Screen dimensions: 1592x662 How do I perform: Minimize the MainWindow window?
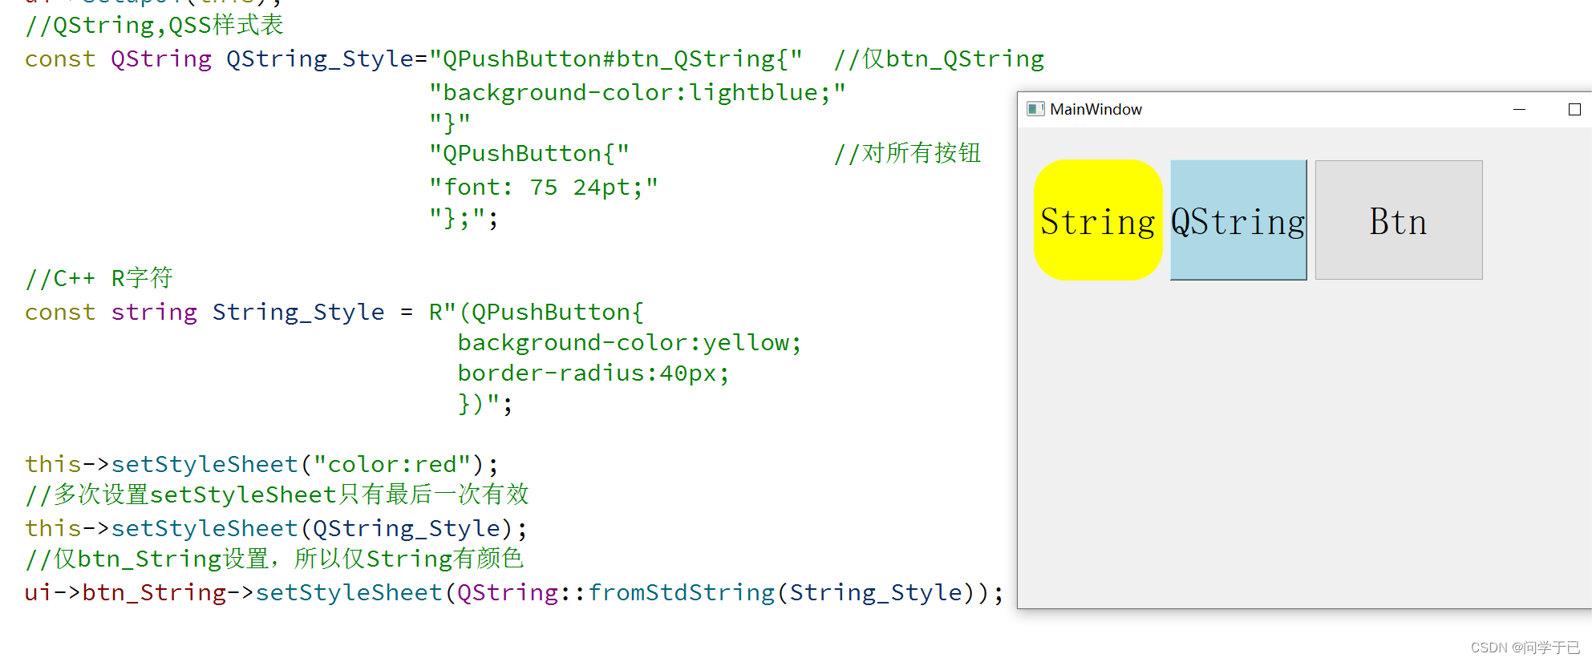(1519, 109)
